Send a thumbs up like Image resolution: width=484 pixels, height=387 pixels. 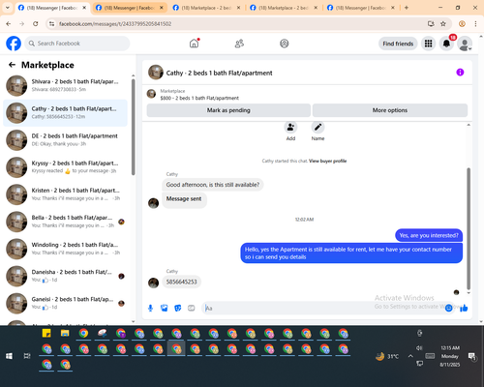click(x=464, y=308)
